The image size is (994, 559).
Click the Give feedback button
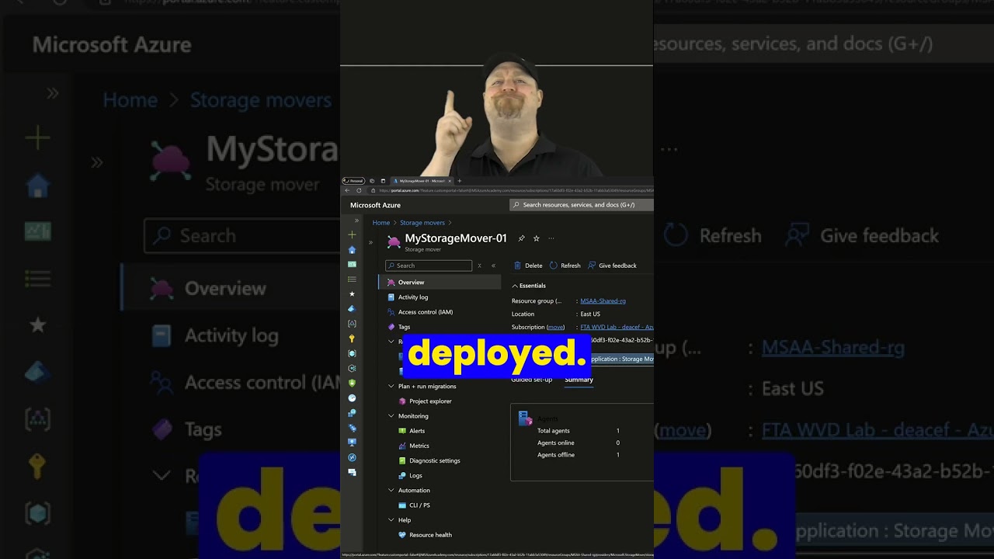coord(612,266)
